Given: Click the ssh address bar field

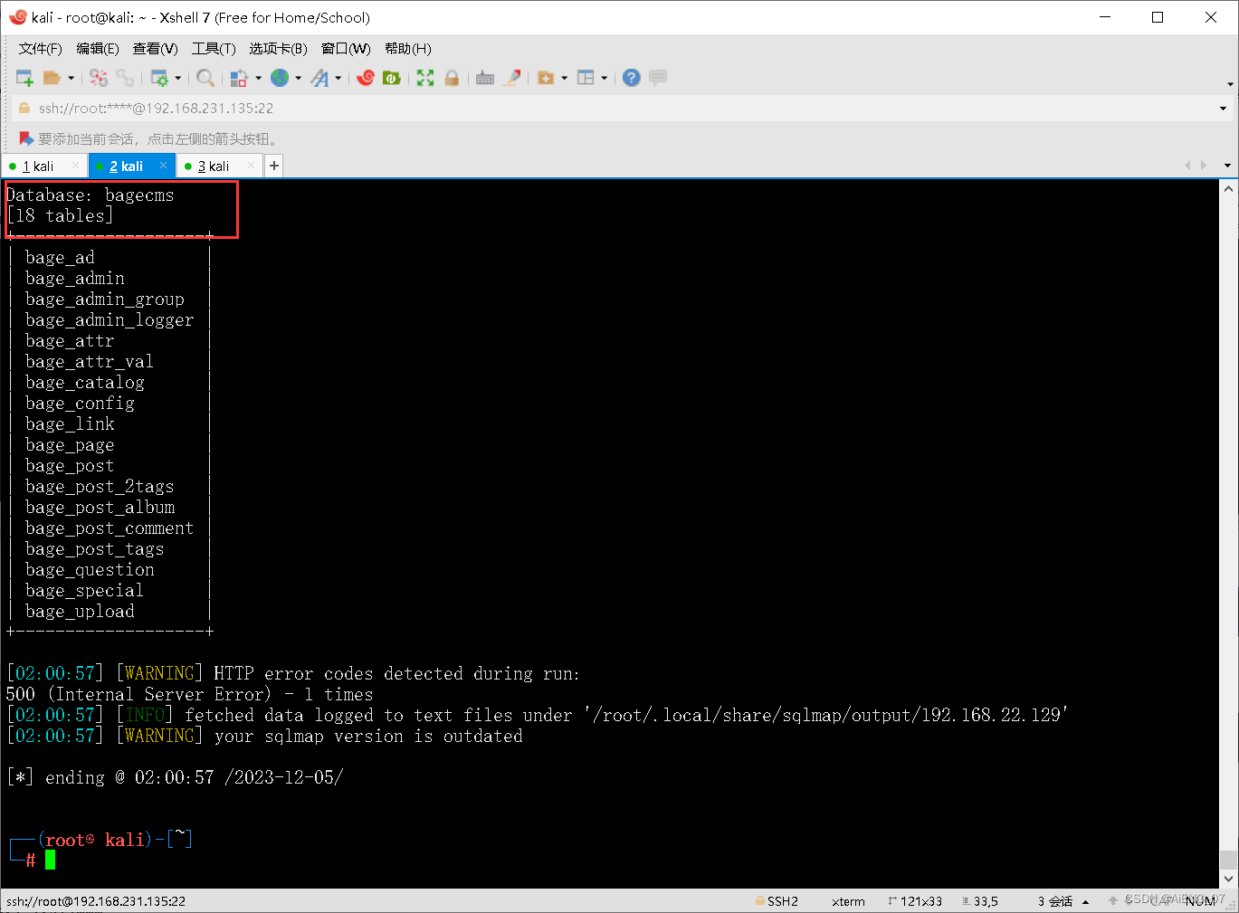Looking at the screenshot, I should click(619, 109).
